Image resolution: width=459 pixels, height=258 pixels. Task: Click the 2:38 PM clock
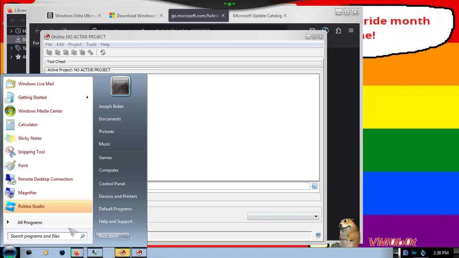click(441, 253)
